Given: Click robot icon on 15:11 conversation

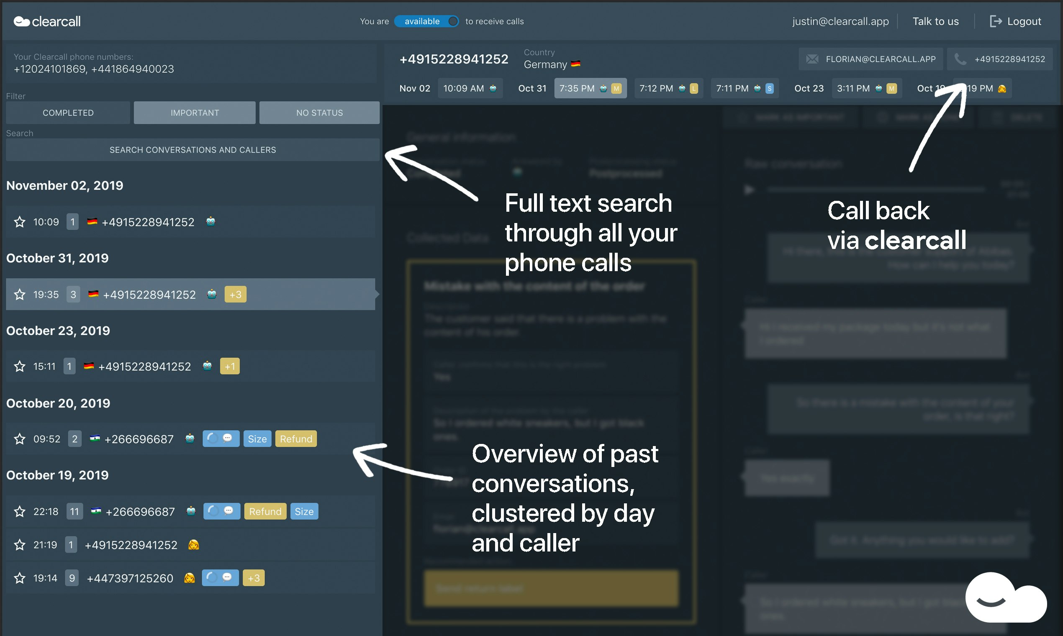Looking at the screenshot, I should tap(207, 366).
